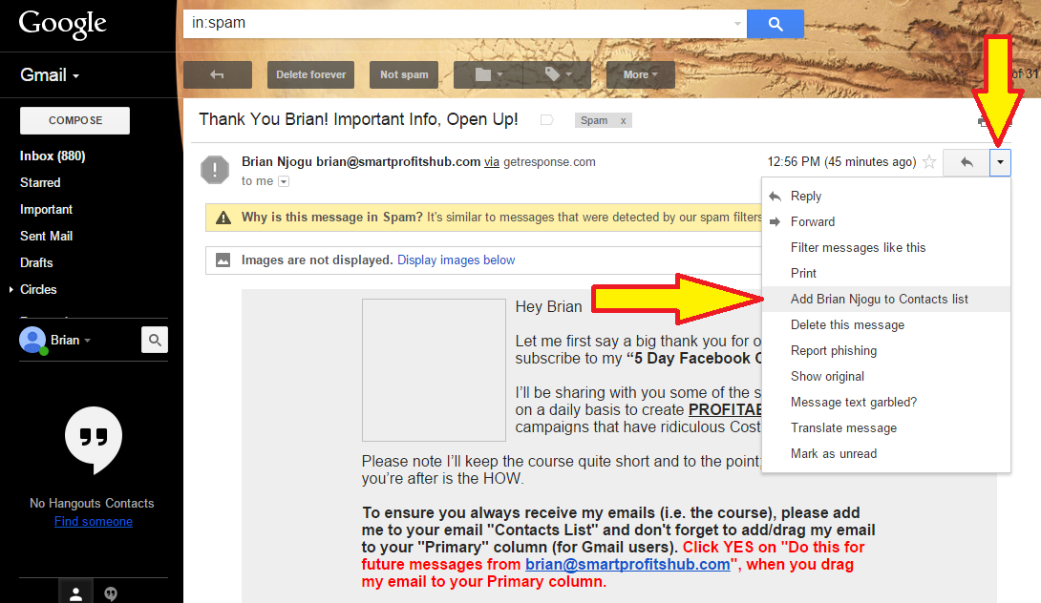Choose Print from the menu
The height and width of the screenshot is (603, 1041).
point(886,273)
